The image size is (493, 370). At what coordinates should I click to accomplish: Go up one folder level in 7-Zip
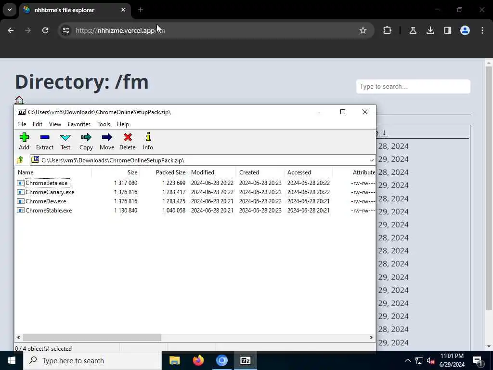20,160
